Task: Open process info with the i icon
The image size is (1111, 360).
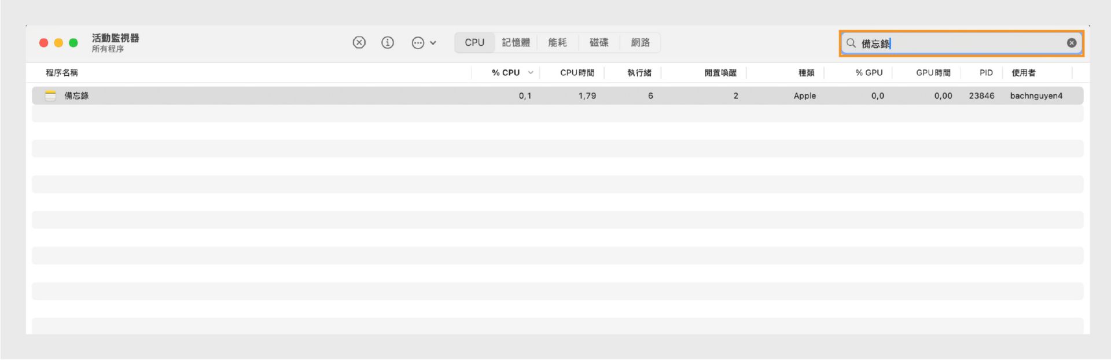Action: coord(388,43)
